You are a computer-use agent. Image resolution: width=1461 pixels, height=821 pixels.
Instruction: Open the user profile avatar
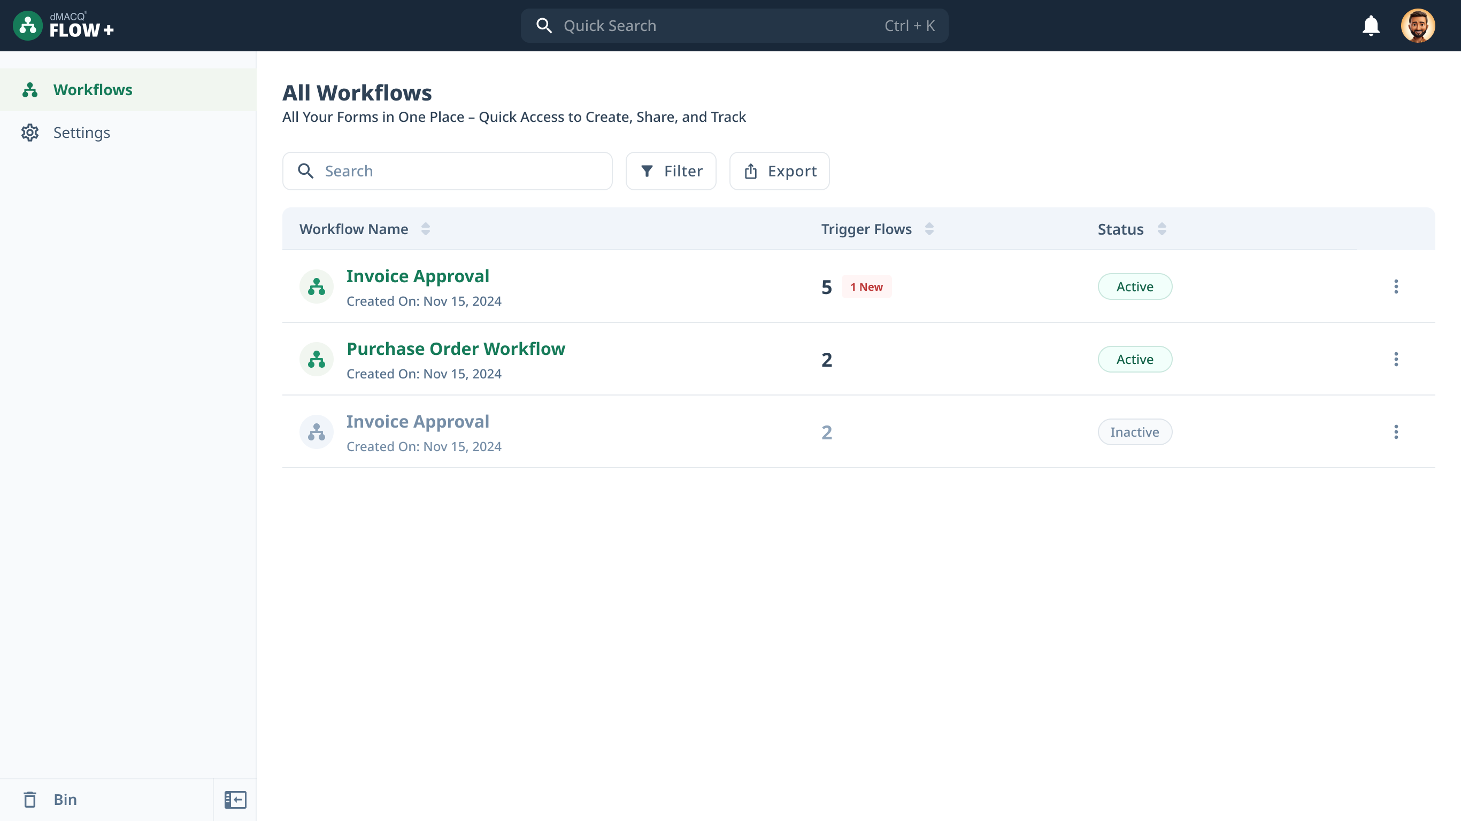click(1417, 26)
